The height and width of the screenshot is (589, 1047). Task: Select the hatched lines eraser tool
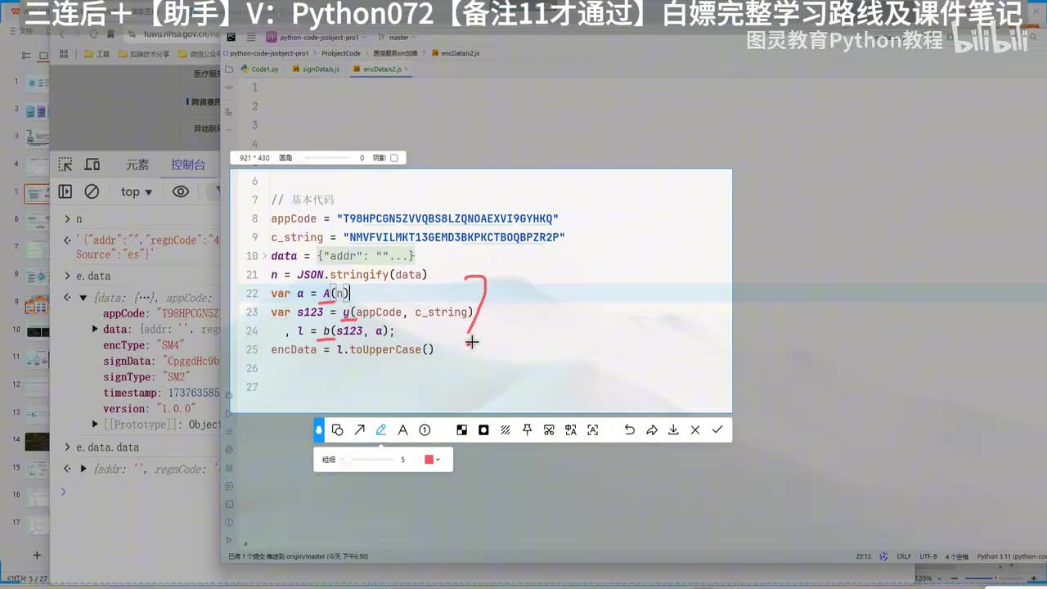[506, 429]
